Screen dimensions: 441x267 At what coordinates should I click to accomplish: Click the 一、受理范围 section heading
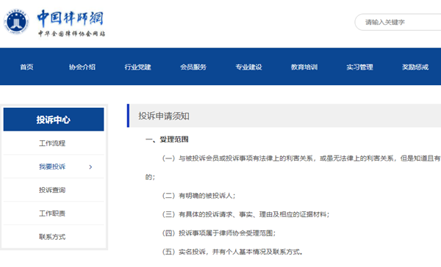(167, 139)
